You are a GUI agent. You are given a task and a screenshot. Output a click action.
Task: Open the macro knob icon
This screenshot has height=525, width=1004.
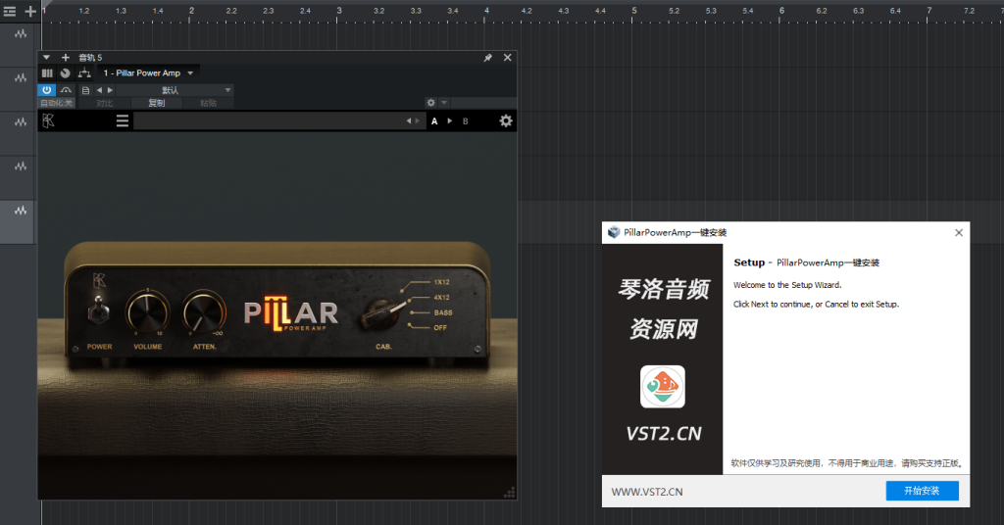[x=66, y=72]
